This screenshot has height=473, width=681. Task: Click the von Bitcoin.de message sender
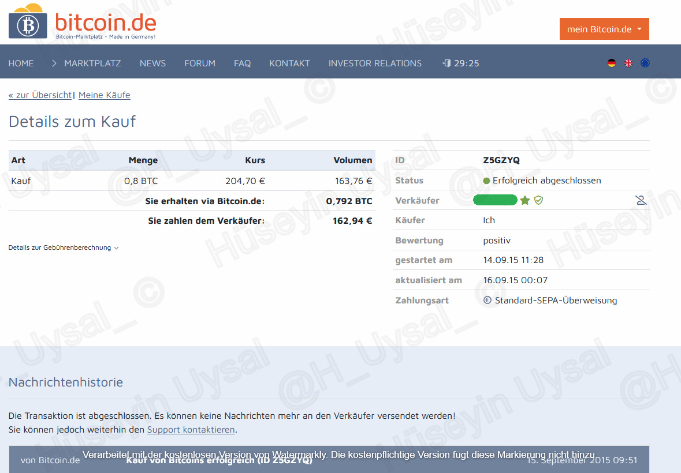50,460
